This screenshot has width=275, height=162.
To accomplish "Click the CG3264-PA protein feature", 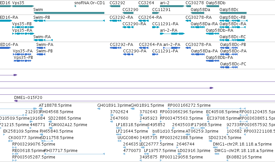I will pos(144,48).
